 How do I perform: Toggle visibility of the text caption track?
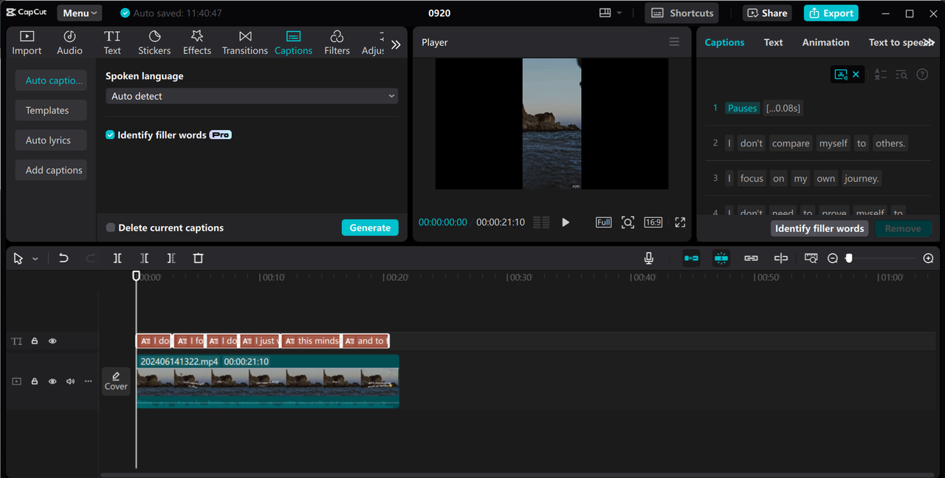point(52,341)
